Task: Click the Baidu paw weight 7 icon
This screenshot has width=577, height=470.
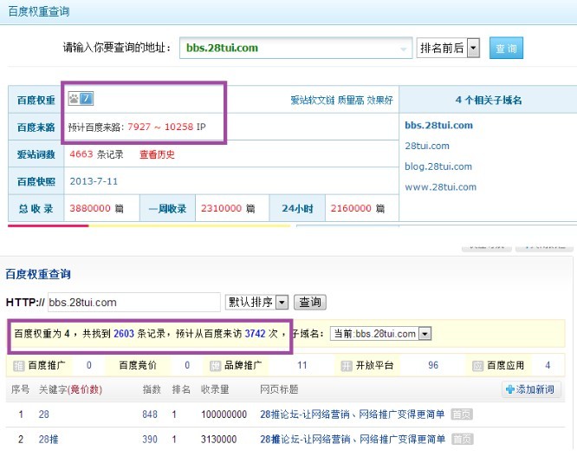Action: pos(81,98)
